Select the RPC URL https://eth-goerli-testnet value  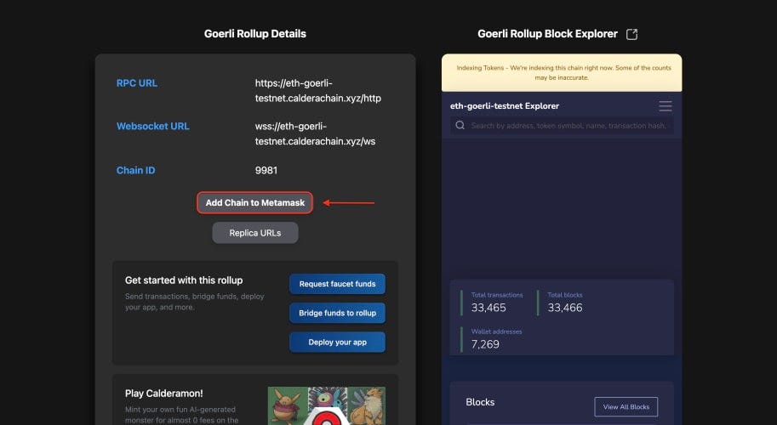coord(318,91)
